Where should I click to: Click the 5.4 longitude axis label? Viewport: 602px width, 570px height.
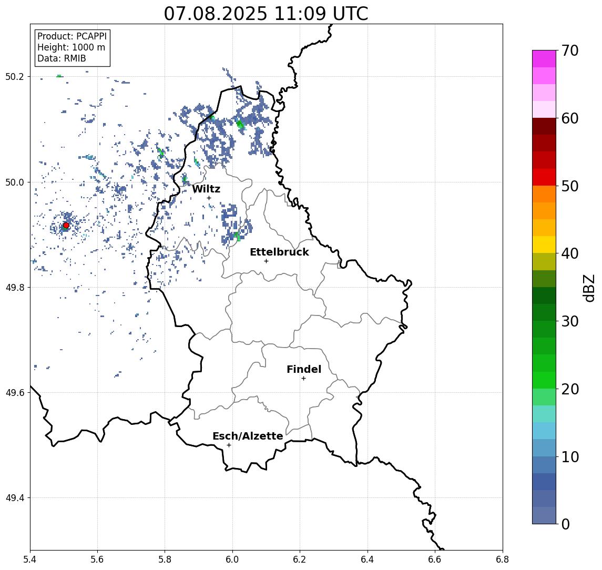pos(30,559)
